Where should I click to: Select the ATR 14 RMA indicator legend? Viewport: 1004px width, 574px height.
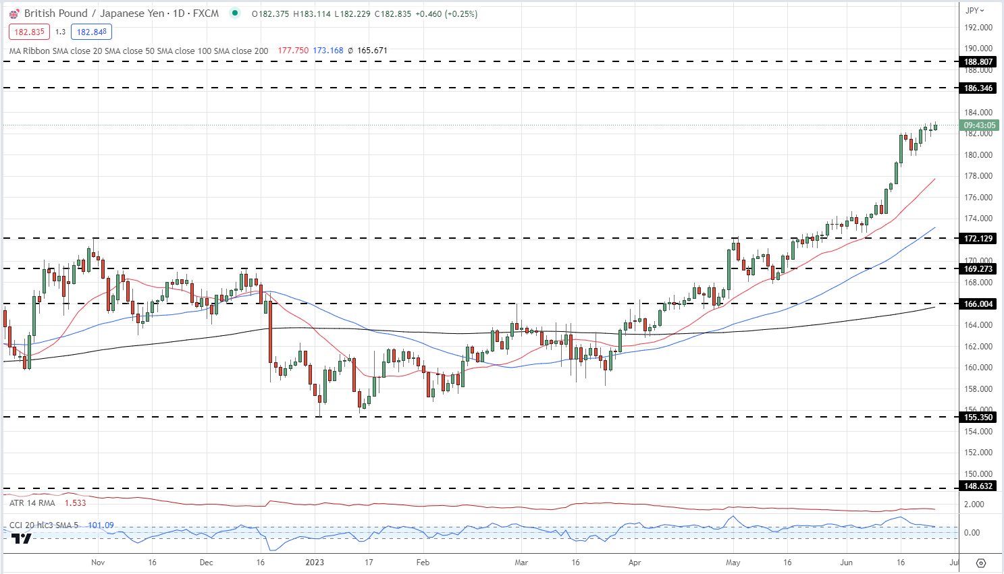point(32,503)
